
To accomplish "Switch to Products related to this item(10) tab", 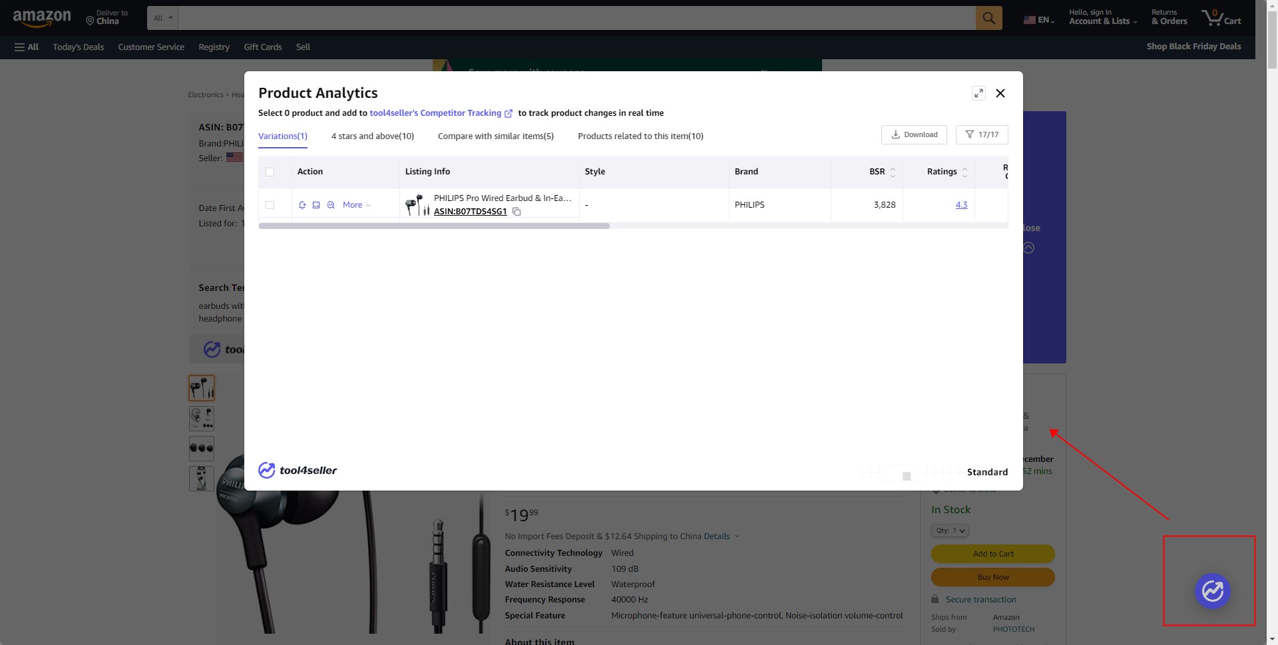I will 640,136.
